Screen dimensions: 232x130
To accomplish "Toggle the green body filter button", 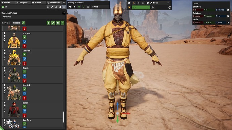I will pyautogui.click(x=48, y=23).
